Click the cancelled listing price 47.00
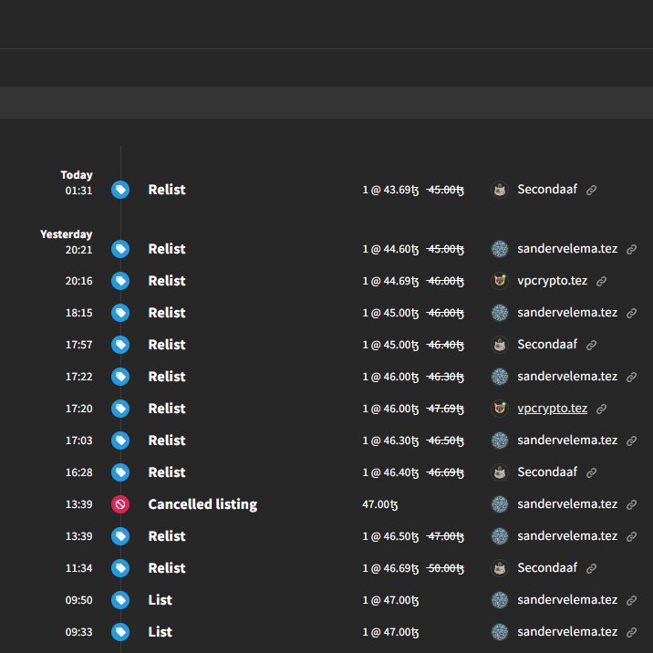 pyautogui.click(x=379, y=504)
